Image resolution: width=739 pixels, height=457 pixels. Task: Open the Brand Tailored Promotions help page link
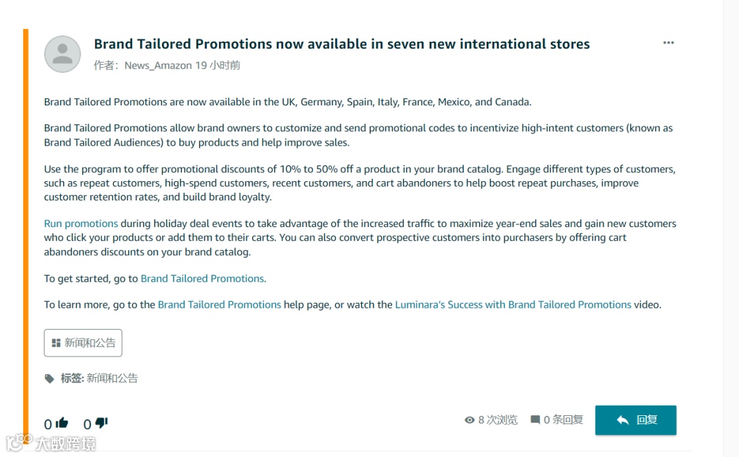pyautogui.click(x=219, y=305)
